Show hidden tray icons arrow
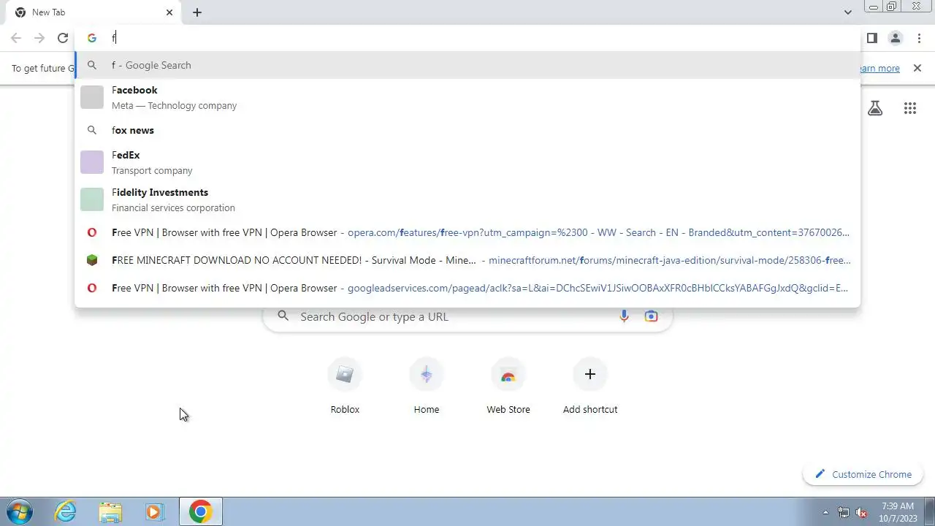The image size is (935, 526). (x=826, y=512)
